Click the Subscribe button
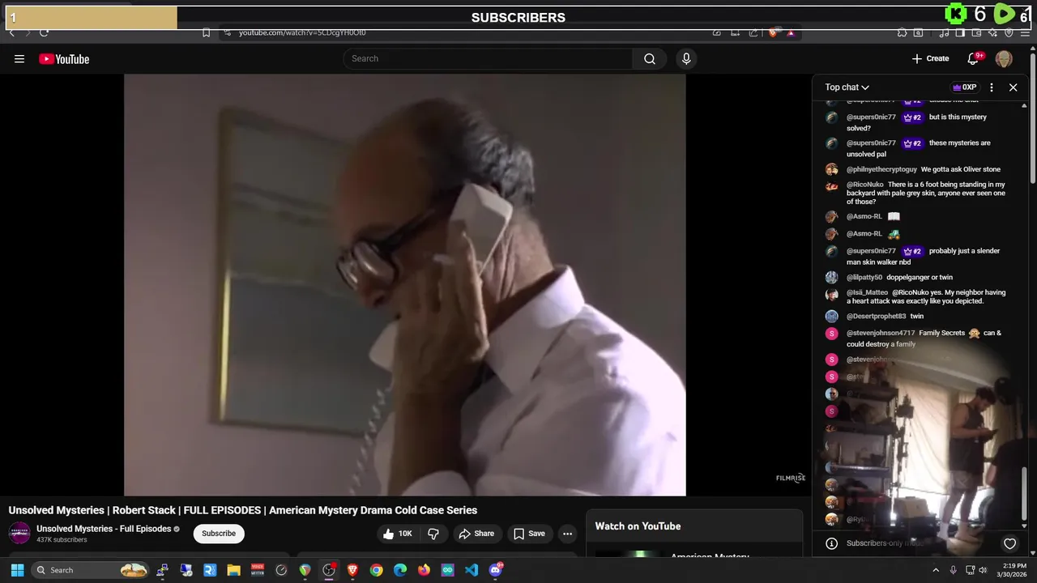 pyautogui.click(x=219, y=534)
